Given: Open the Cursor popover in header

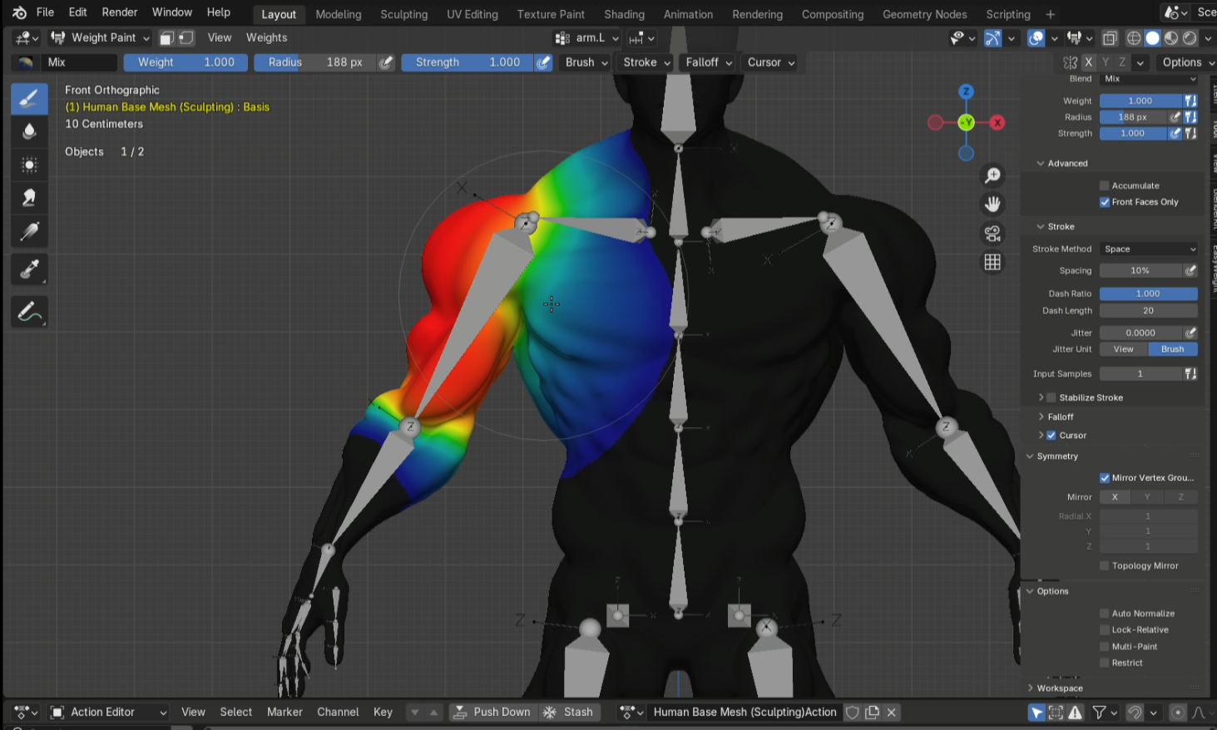Looking at the screenshot, I should pos(771,62).
